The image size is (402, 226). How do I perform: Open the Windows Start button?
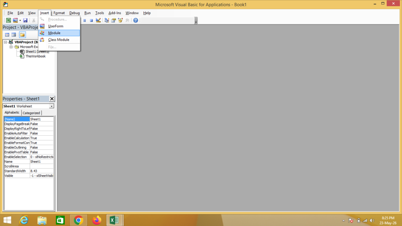[x=7, y=220]
